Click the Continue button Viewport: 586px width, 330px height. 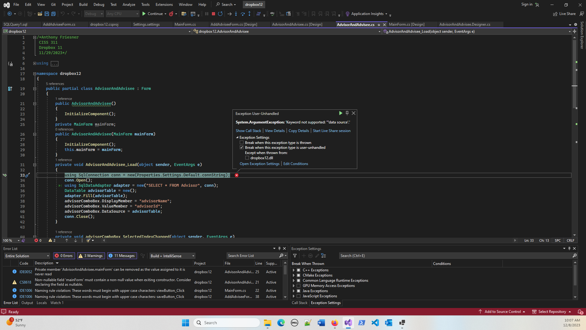(153, 14)
